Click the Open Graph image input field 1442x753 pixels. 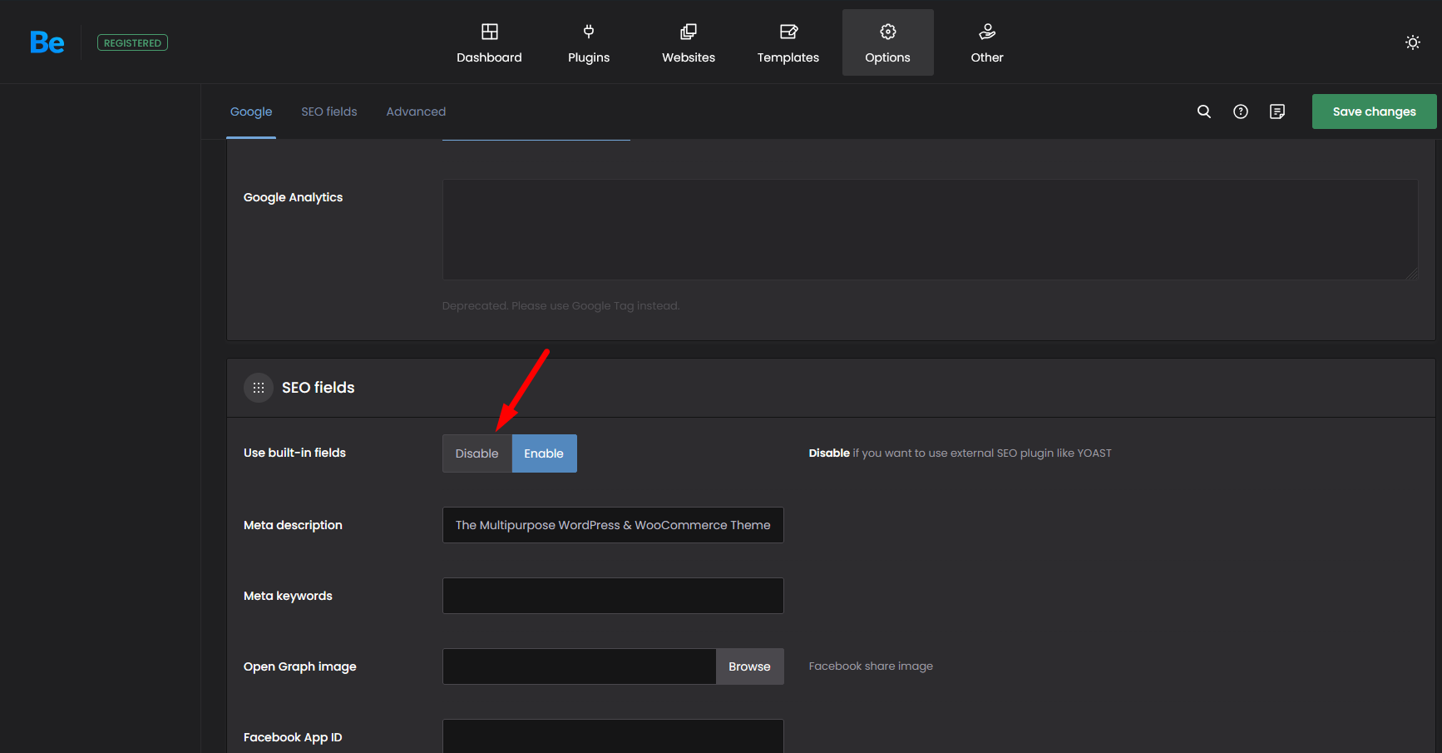580,666
